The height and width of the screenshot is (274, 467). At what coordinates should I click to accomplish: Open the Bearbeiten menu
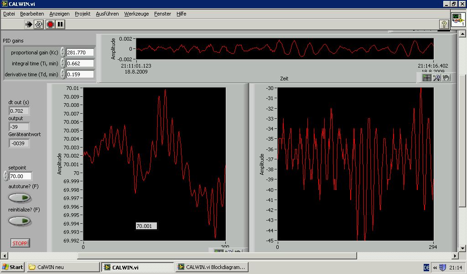32,14
